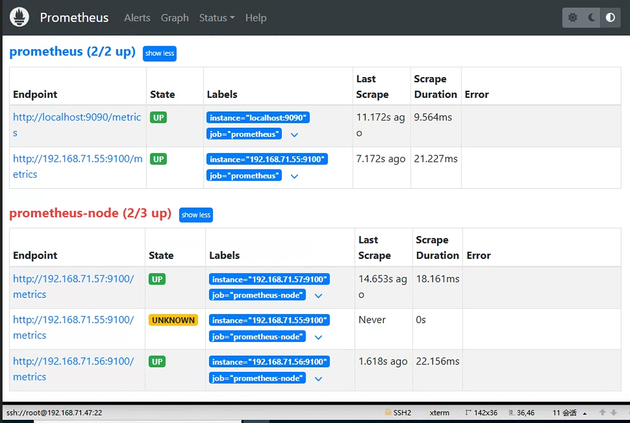Click the up arrow icon in status bar
This screenshot has width=630, height=423.
pyautogui.click(x=603, y=413)
